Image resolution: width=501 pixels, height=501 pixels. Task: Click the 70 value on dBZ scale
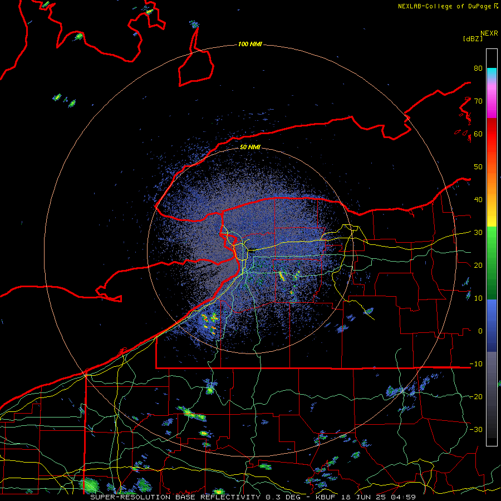point(478,101)
